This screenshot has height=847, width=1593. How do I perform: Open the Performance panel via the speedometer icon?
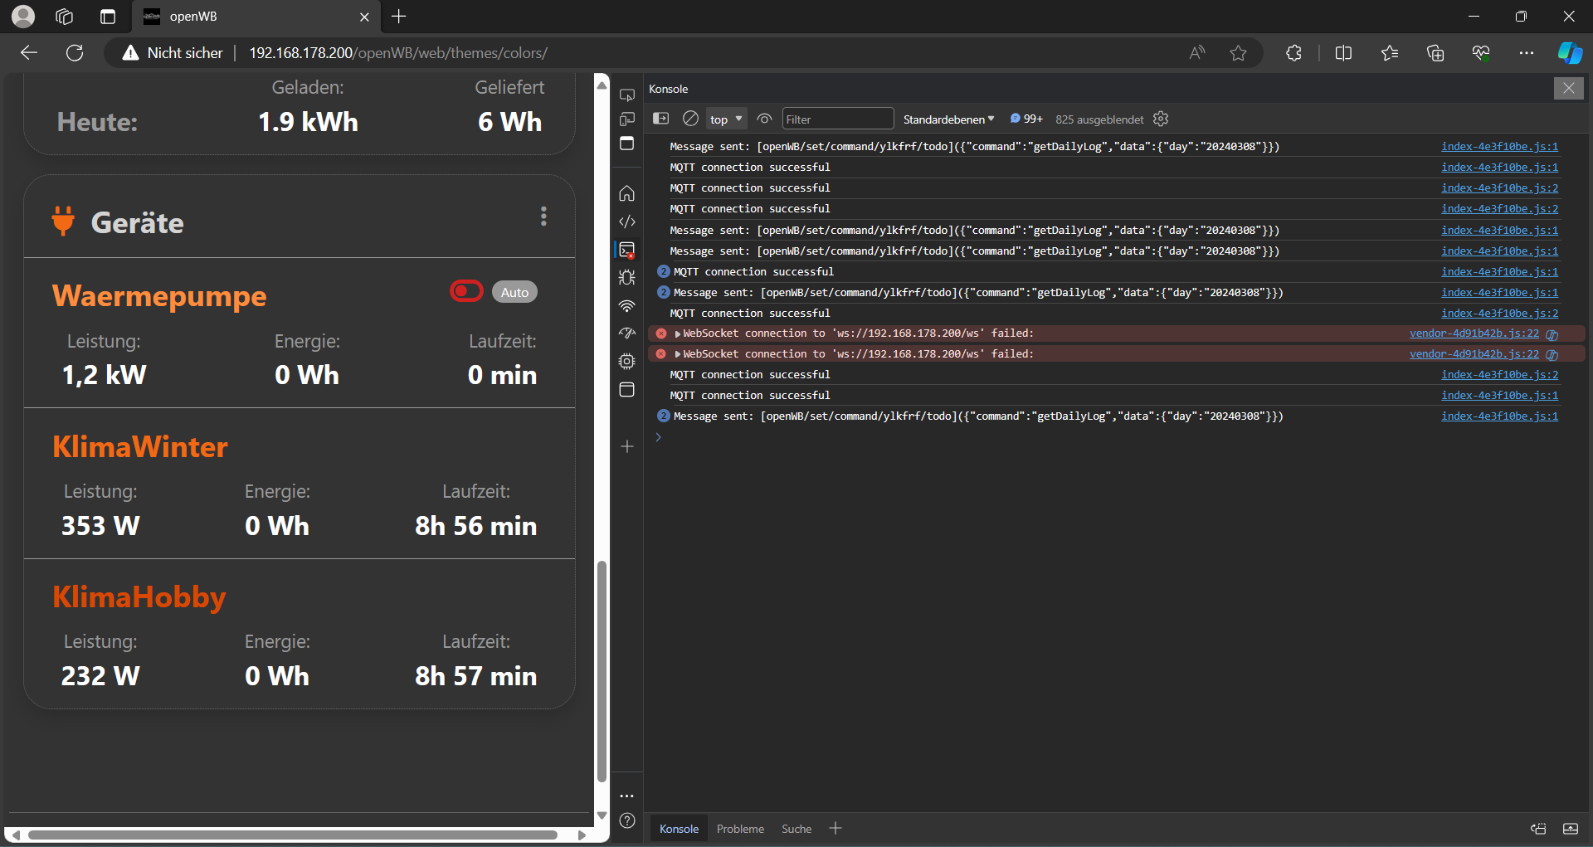[x=627, y=333]
